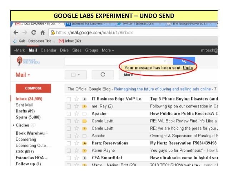Open the Internet for Lawyers logo
This screenshot has height=176, width=228.
point(28,61)
